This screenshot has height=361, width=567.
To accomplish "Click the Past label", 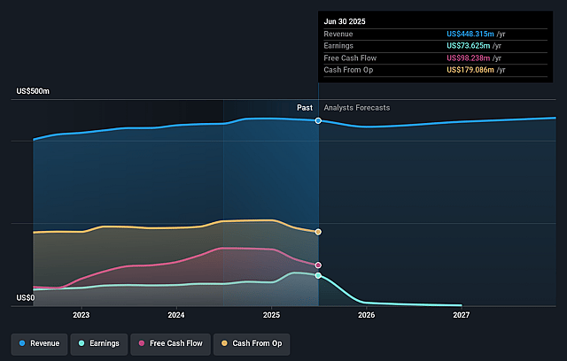I will pos(305,108).
